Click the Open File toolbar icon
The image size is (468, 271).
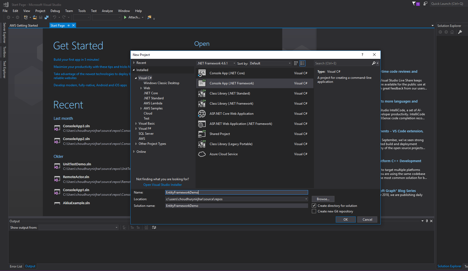35,17
